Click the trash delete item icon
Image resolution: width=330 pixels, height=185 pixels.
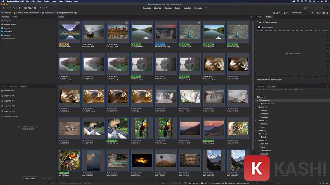(x=327, y=13)
